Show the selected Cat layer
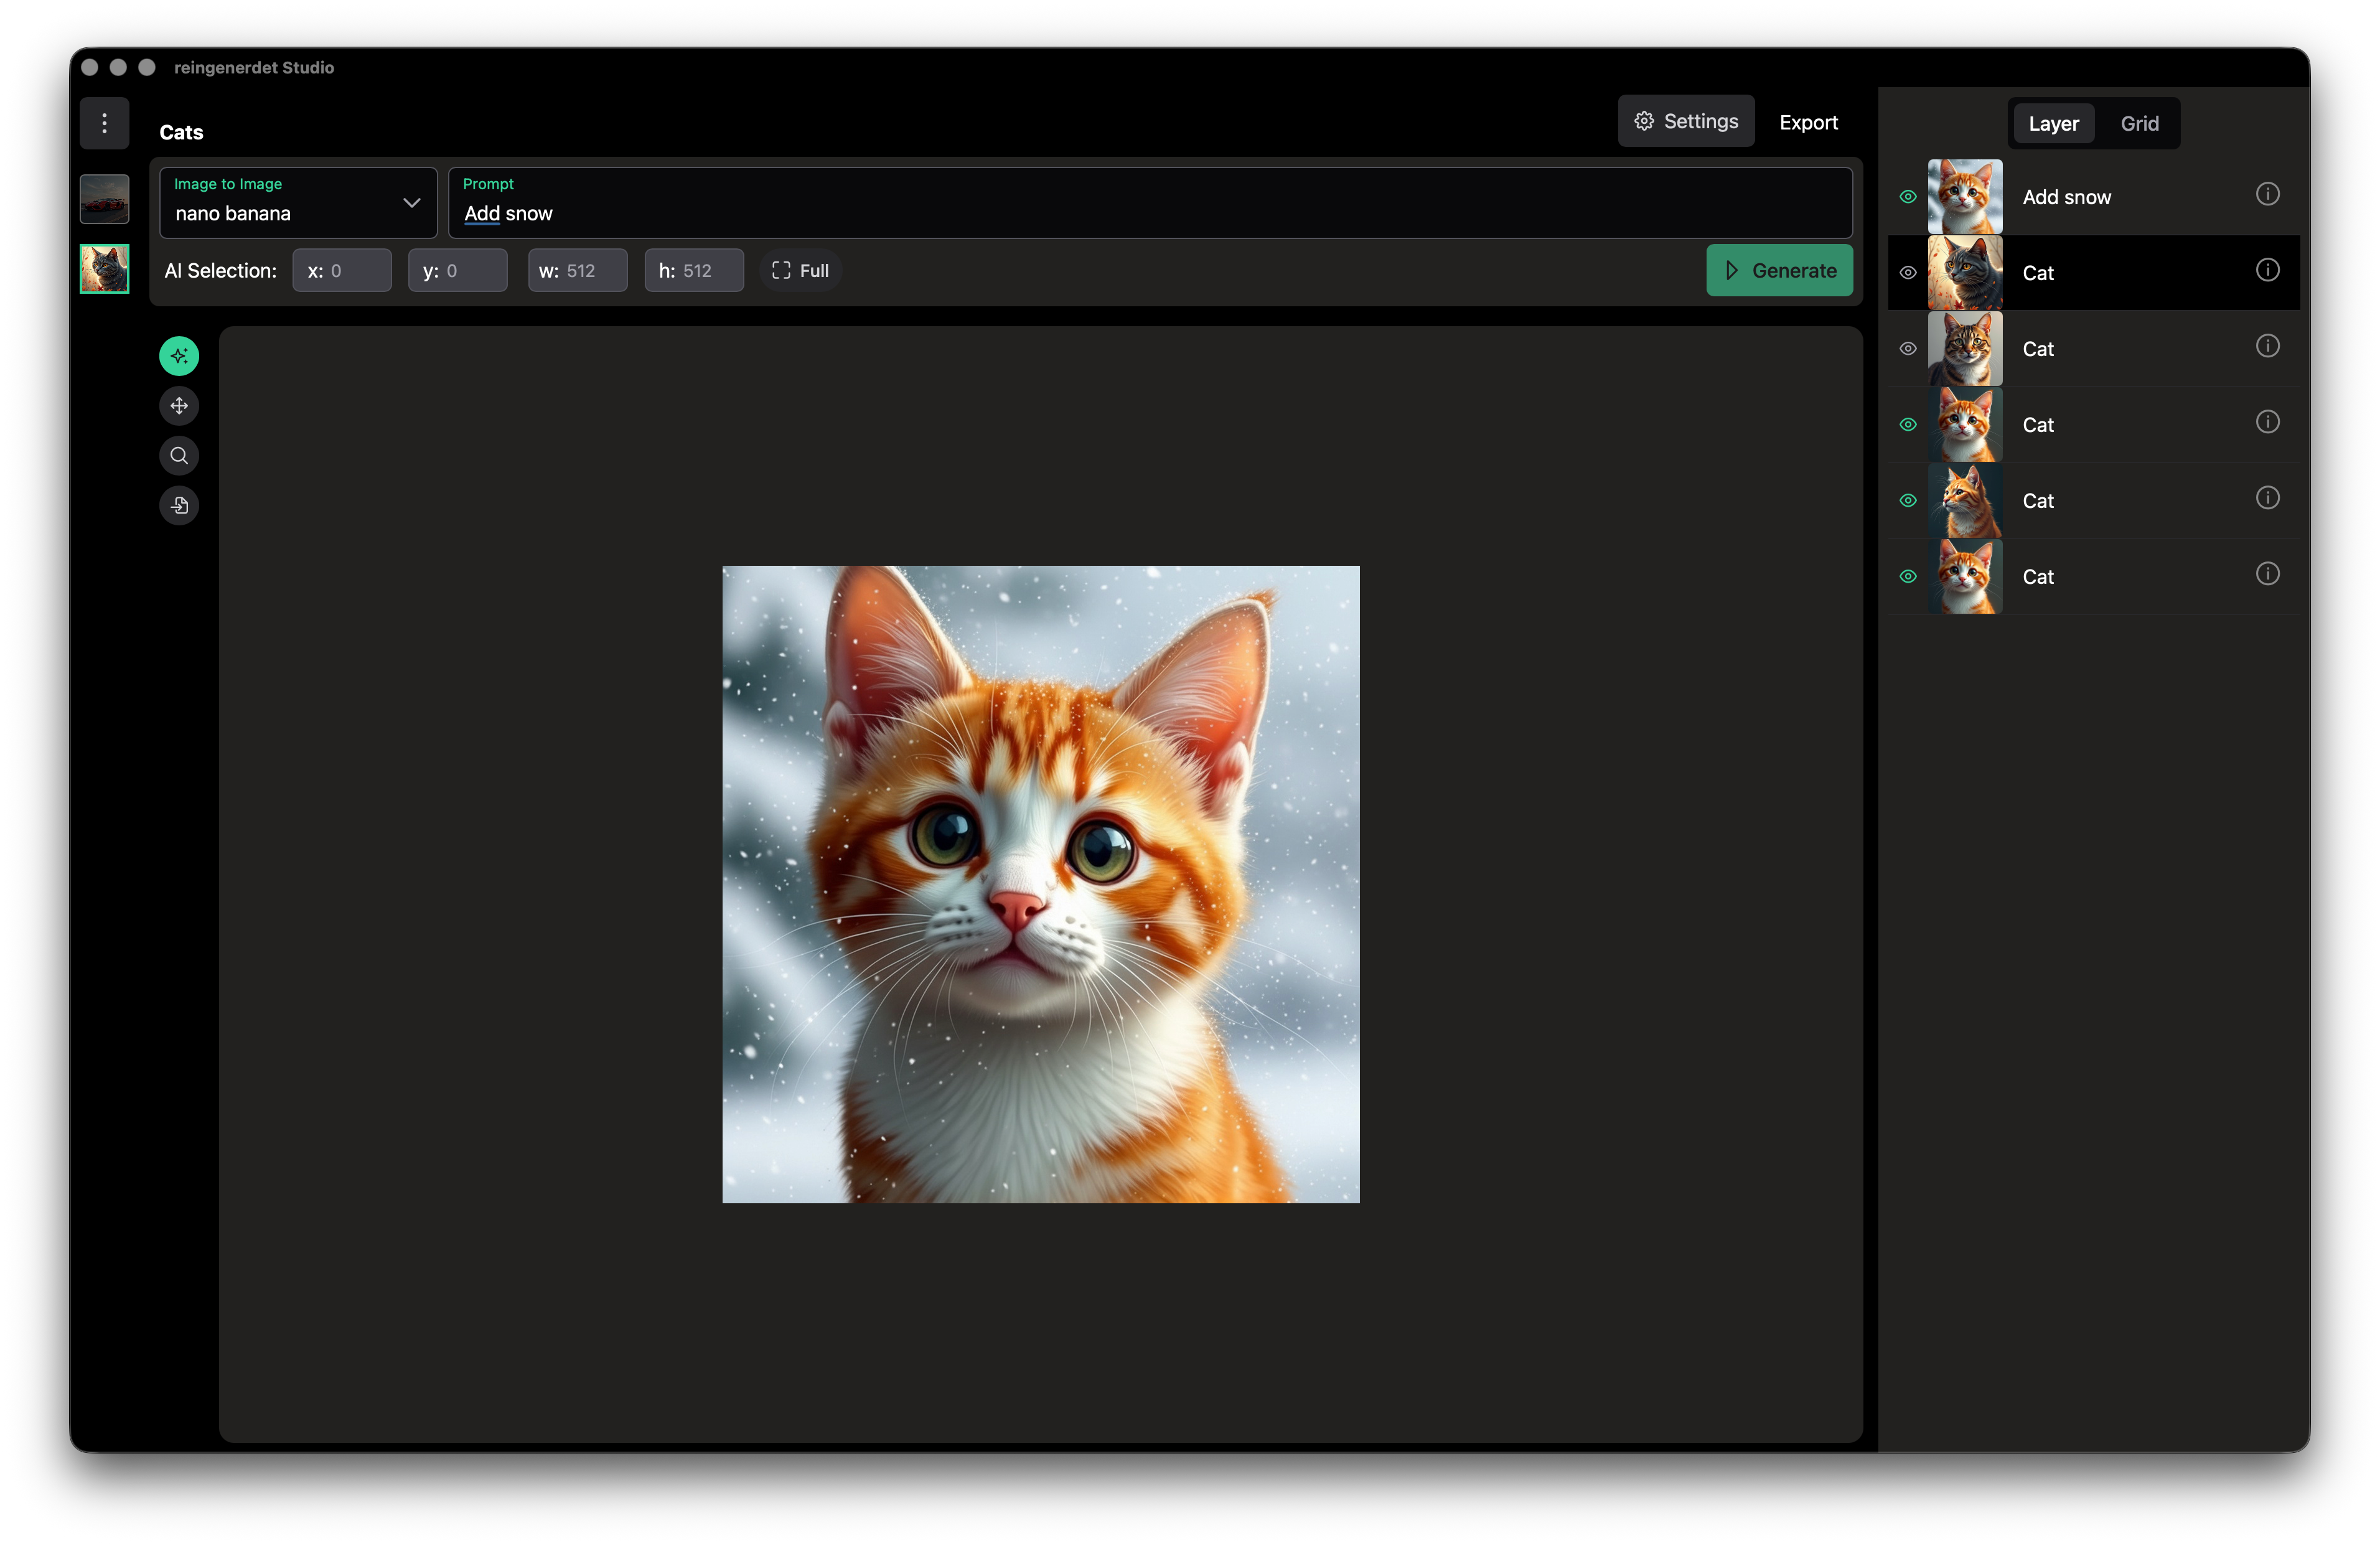 point(1908,273)
